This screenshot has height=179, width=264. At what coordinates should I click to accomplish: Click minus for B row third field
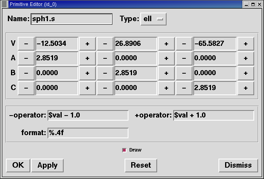point(184,73)
